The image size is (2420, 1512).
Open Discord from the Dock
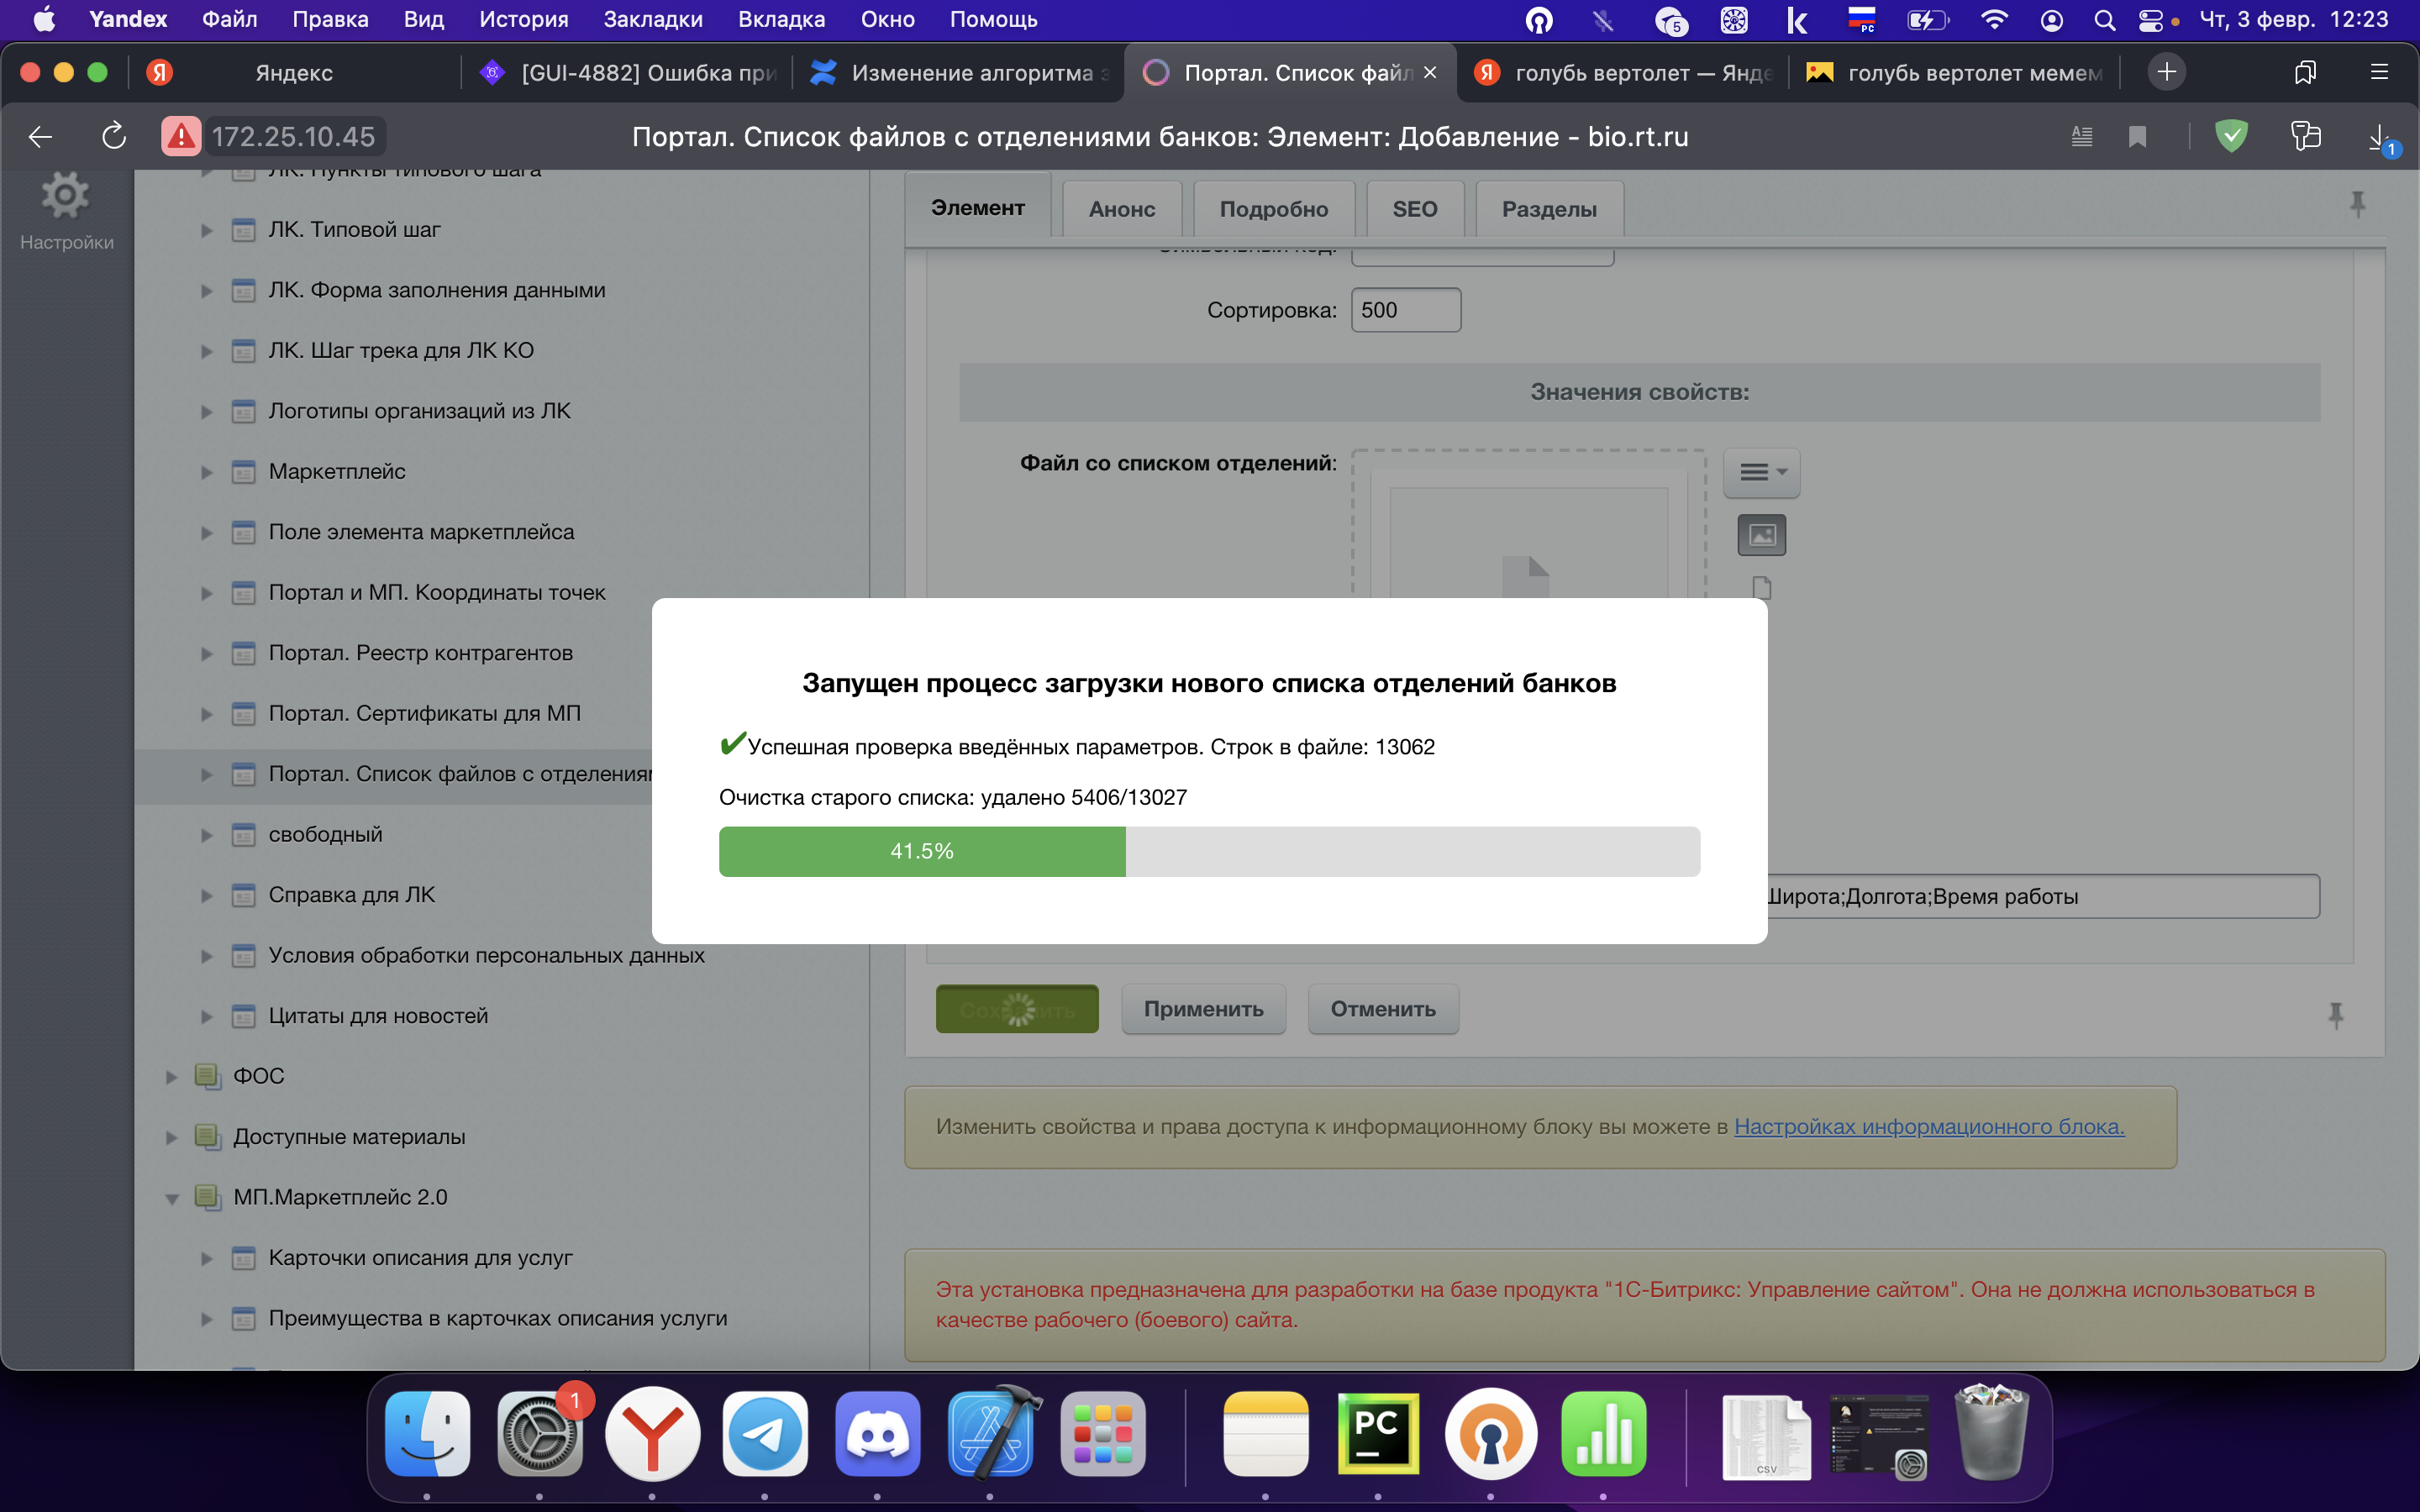tap(877, 1434)
